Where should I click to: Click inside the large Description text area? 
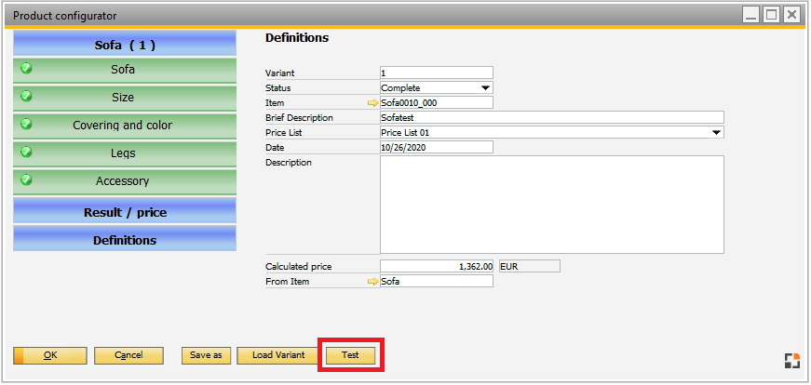551,205
